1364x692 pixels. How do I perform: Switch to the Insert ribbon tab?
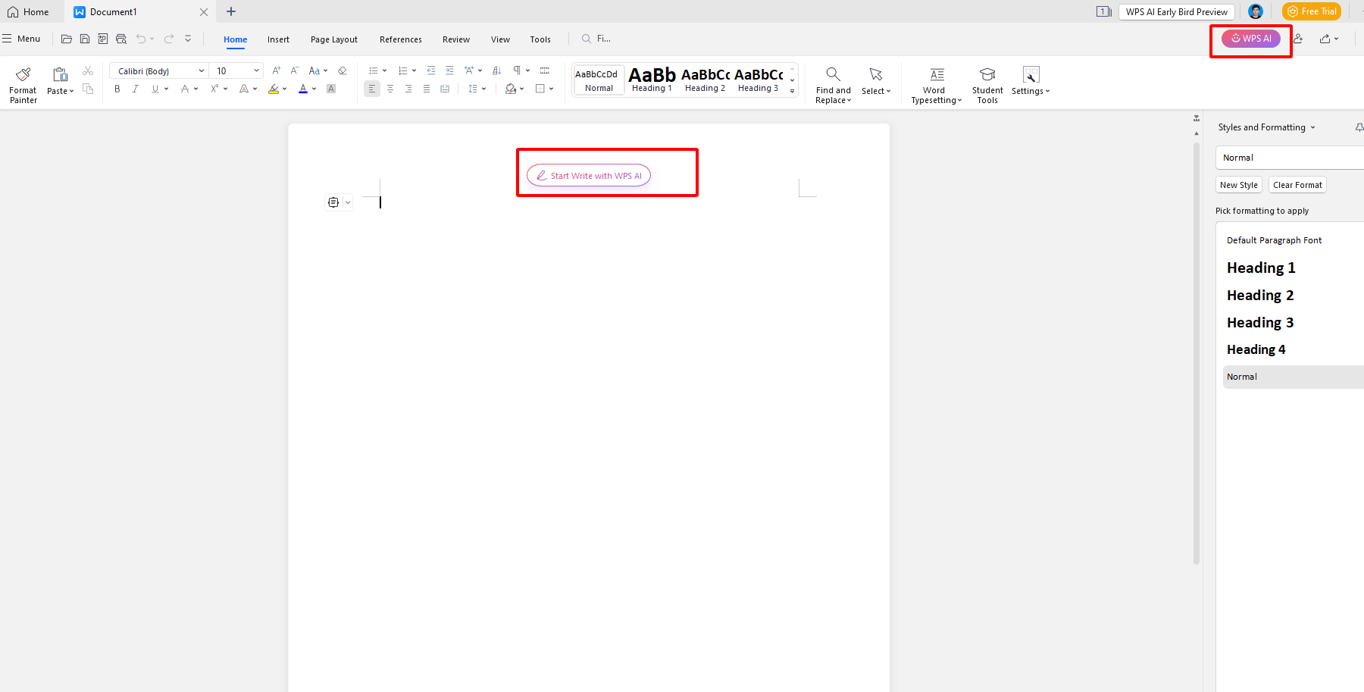pos(278,39)
